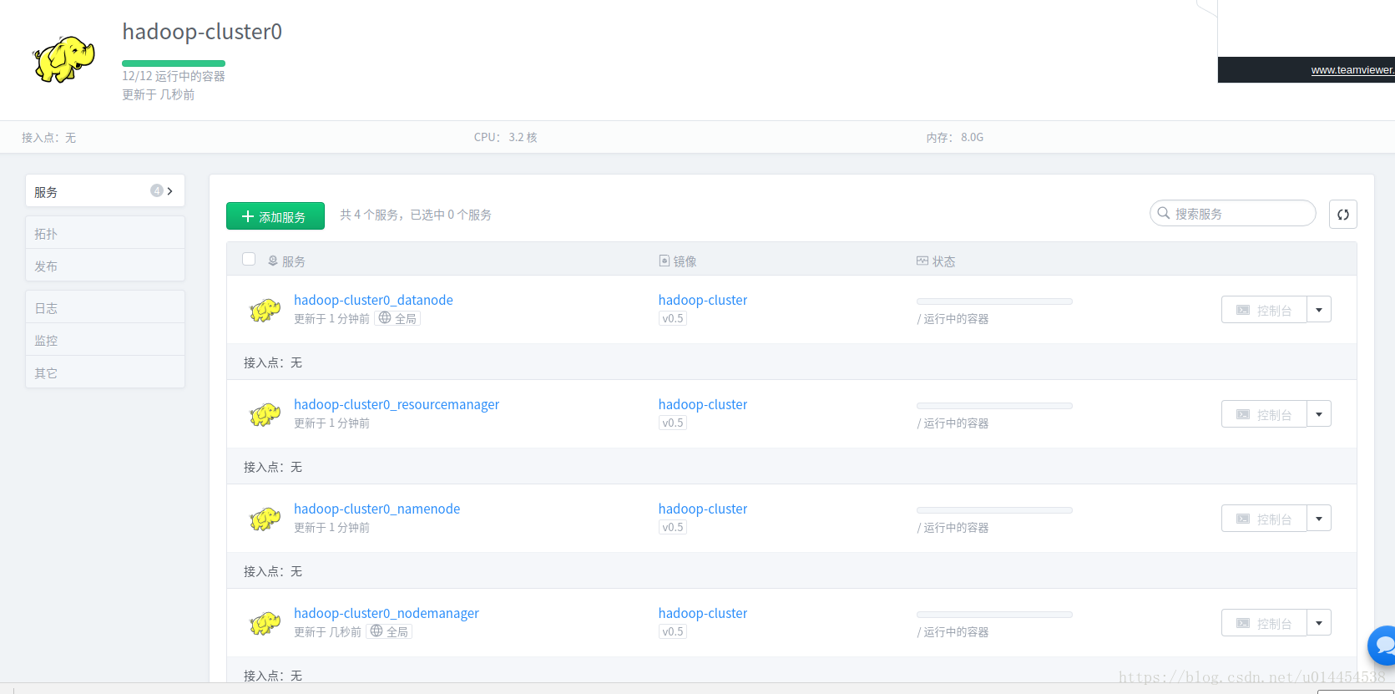Click the datanode container status bar

pos(994,301)
